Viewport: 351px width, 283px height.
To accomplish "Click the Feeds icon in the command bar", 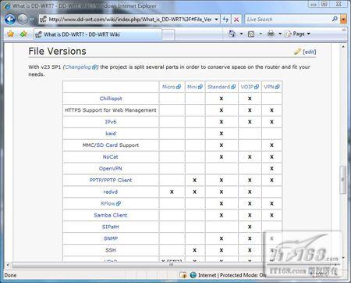I will coord(251,34).
